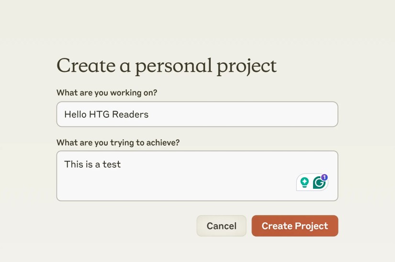Cancel the personal project creation
This screenshot has width=395, height=262.
coord(221,226)
